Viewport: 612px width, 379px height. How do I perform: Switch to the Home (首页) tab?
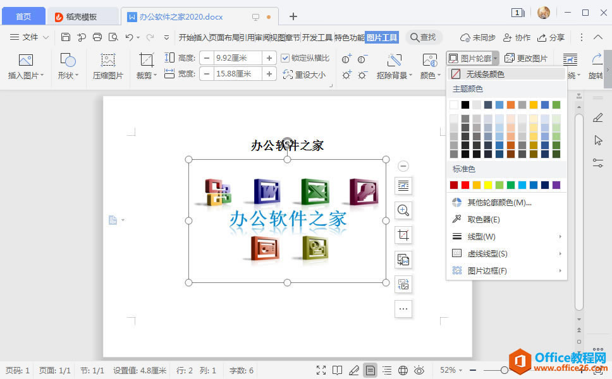coord(23,17)
